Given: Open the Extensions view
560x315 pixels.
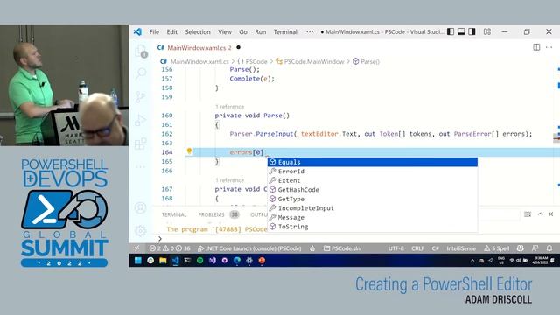Looking at the screenshot, I should [141, 143].
